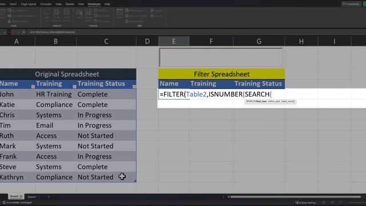Screen dimensions: 366x206
Task: Click the Comments button
Action: tap(351, 4)
